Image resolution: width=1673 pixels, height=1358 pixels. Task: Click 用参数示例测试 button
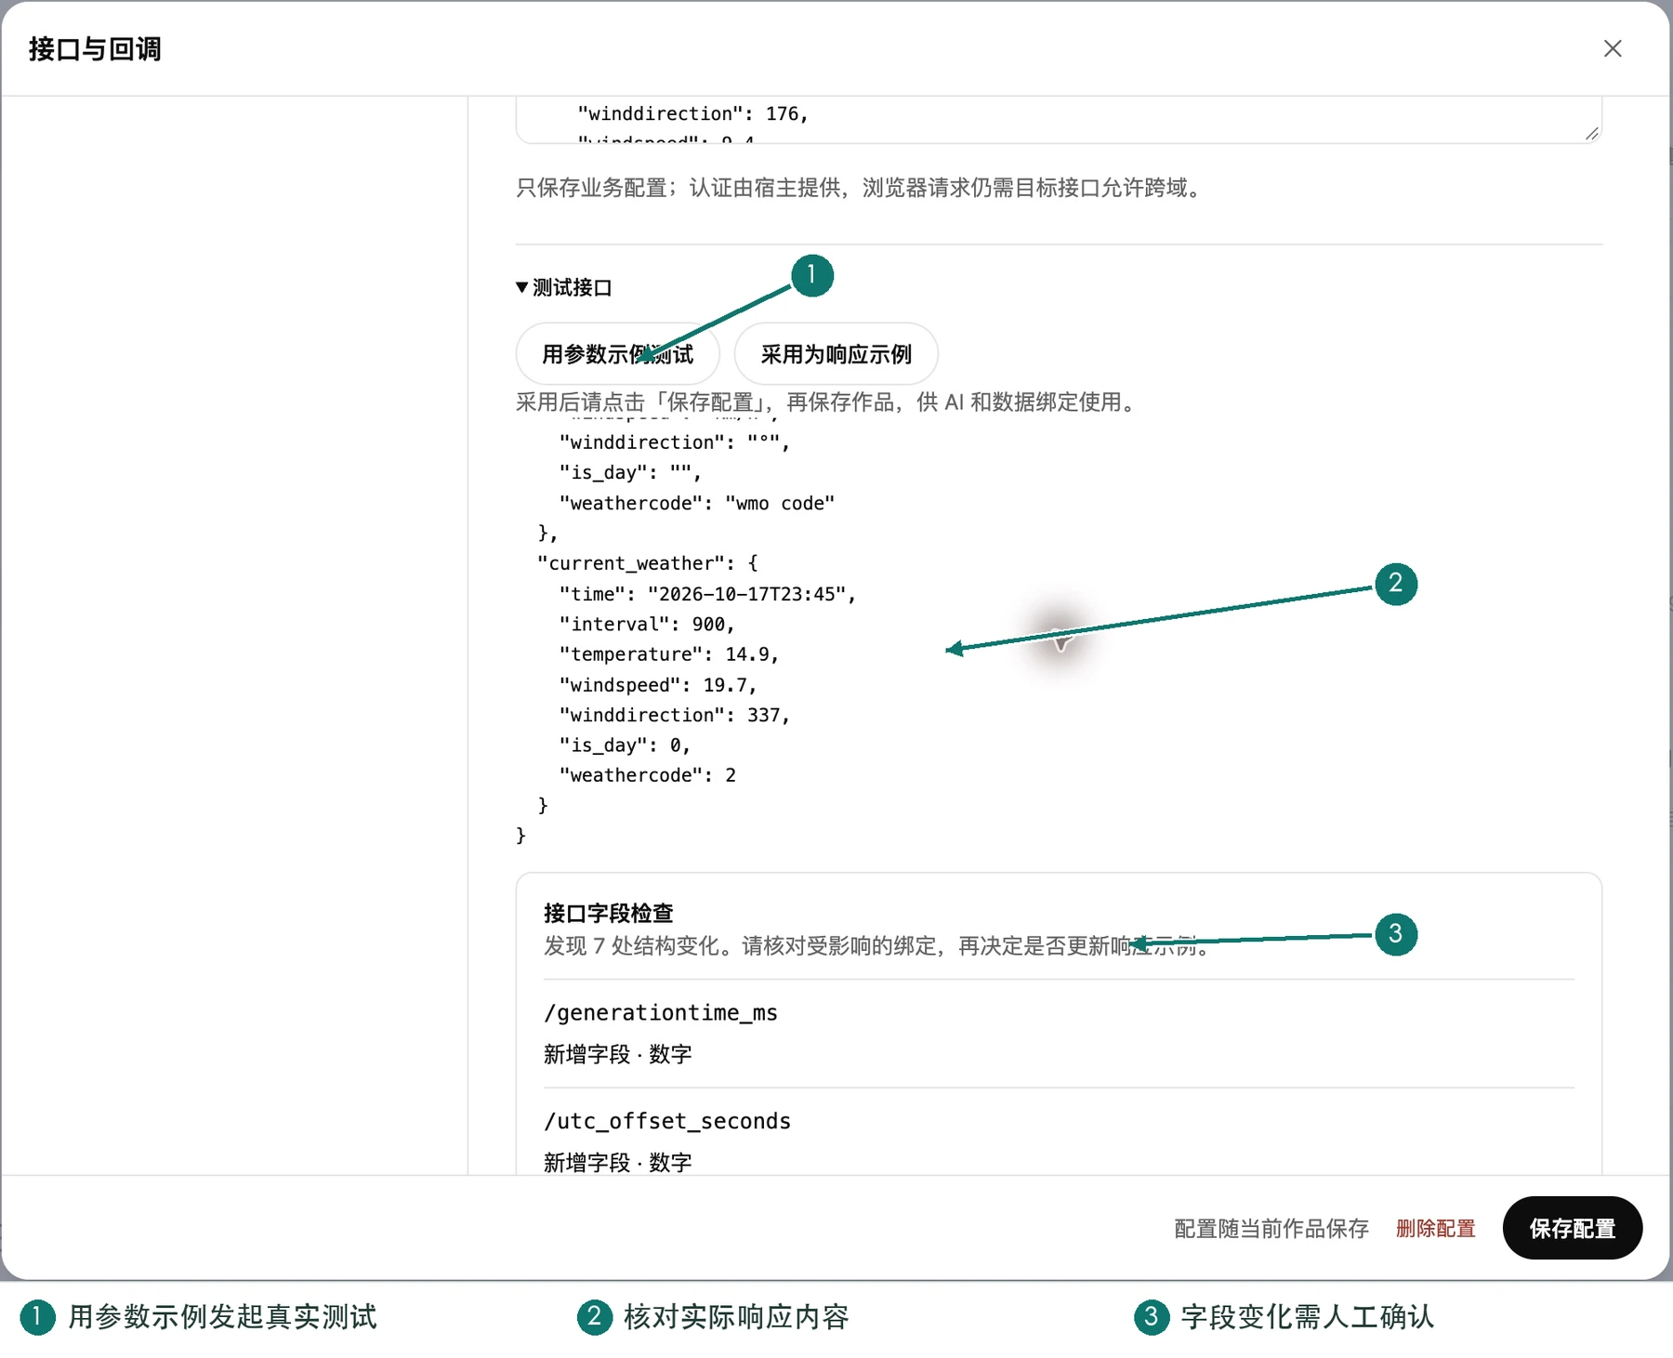[x=618, y=354]
